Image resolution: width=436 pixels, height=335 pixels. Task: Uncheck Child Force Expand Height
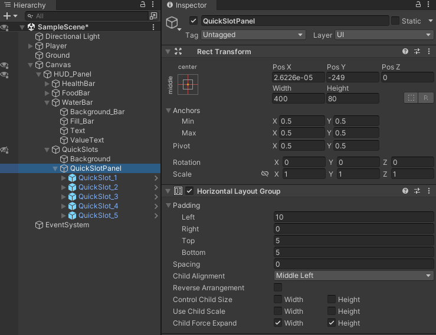click(332, 323)
